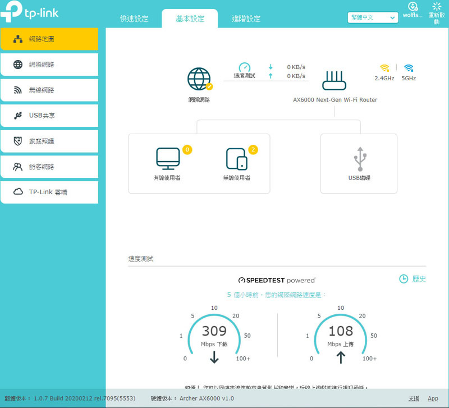Open 訪客網路 sidebar menu
Screen dimensions: 449x408
pyautogui.click(x=49, y=167)
